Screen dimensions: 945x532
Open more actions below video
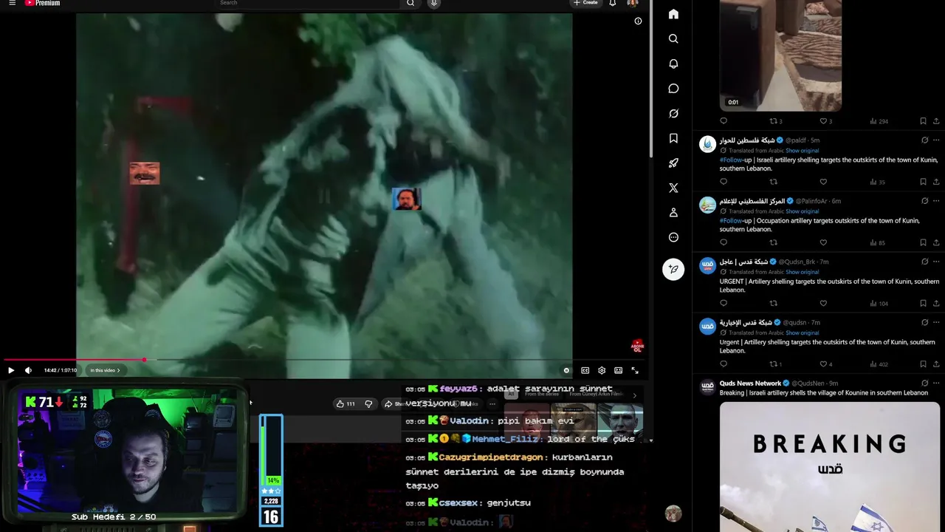pos(492,403)
